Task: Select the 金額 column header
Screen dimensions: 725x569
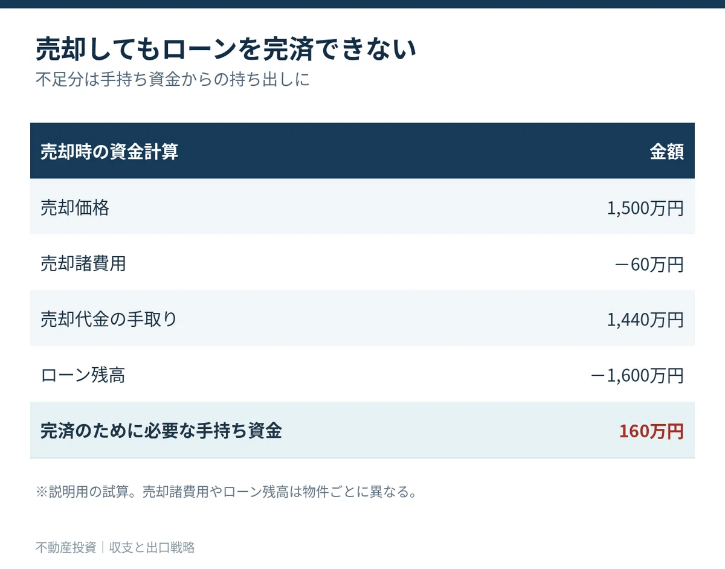Action: coord(667,152)
